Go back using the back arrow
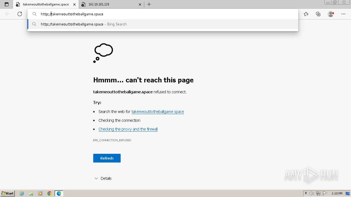351x197 pixels. point(8,14)
